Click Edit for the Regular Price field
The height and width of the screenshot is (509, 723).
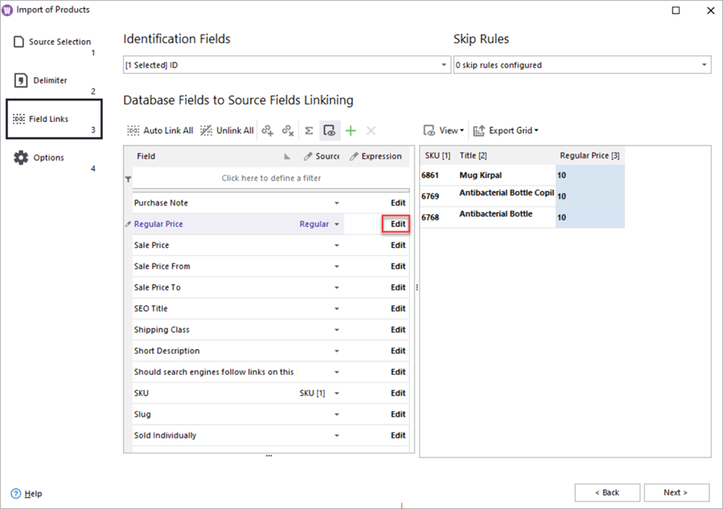(398, 224)
